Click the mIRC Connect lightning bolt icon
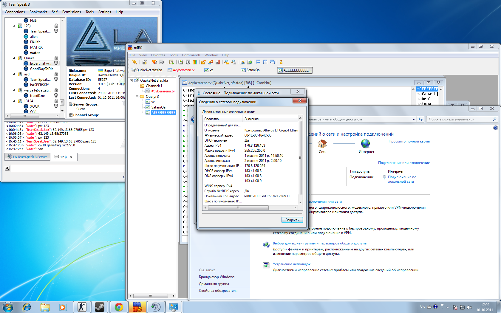The height and width of the screenshot is (313, 501). (x=134, y=62)
